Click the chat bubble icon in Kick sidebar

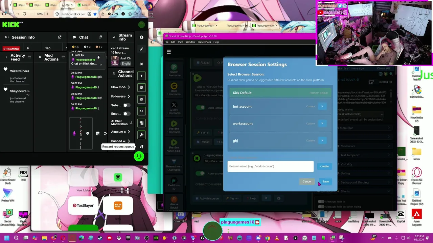coord(141,99)
